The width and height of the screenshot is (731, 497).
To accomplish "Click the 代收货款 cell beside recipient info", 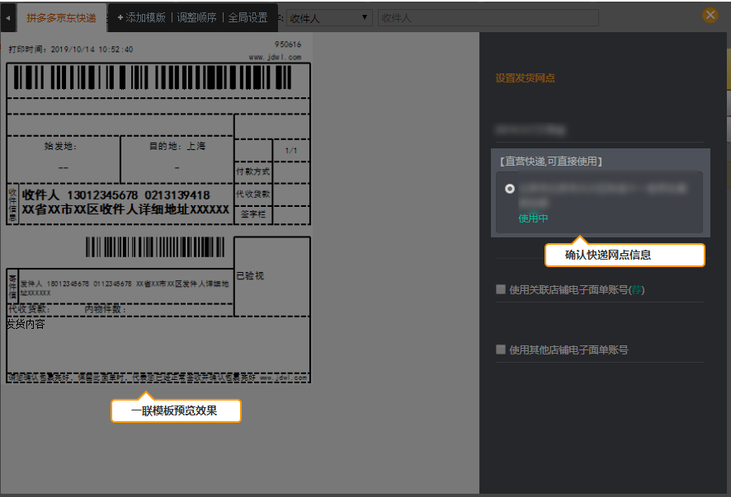I will pyautogui.click(x=252, y=195).
